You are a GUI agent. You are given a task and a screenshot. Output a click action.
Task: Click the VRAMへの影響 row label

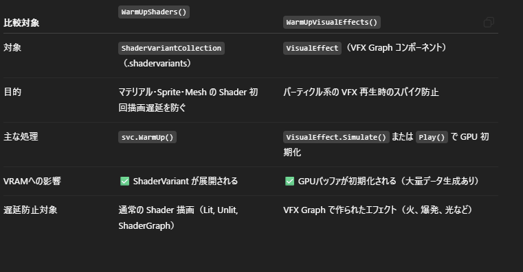click(32, 182)
